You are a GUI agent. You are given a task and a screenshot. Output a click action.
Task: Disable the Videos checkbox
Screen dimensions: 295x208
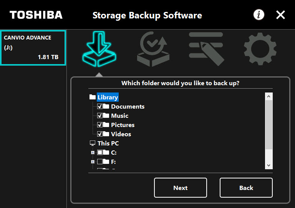tap(100, 134)
